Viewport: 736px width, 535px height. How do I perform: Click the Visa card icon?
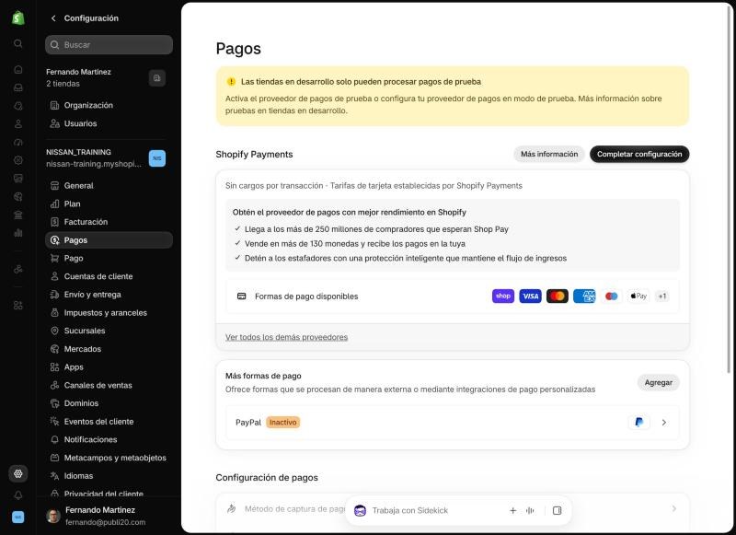coord(531,296)
